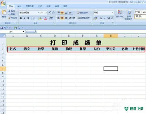Click the Insert Function fx icon
The height and width of the screenshot is (114, 146).
coord(35,31)
